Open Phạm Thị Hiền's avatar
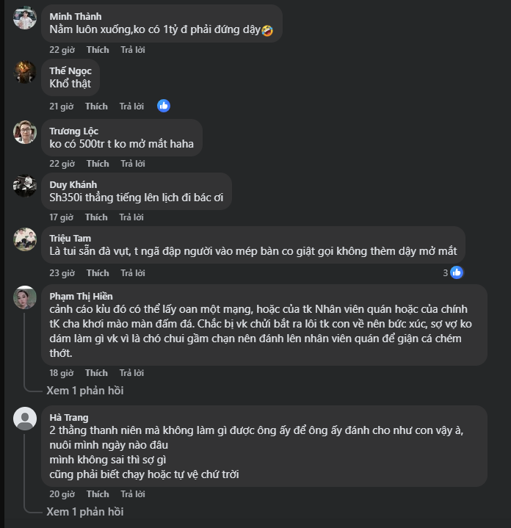The width and height of the screenshot is (511, 528). 25,297
